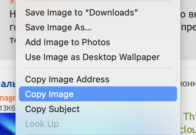Click the gray "нони" text beside menu
The width and height of the screenshot is (196, 135).
(188, 84)
